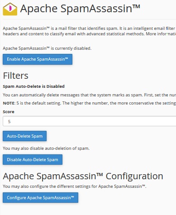Image resolution: width=176 pixels, height=215 pixels.
Task: Click the divider line below the page title
Action: [x=89, y=19]
